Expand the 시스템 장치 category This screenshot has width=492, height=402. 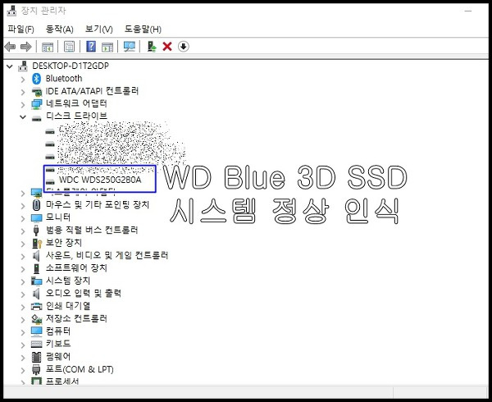click(23, 281)
